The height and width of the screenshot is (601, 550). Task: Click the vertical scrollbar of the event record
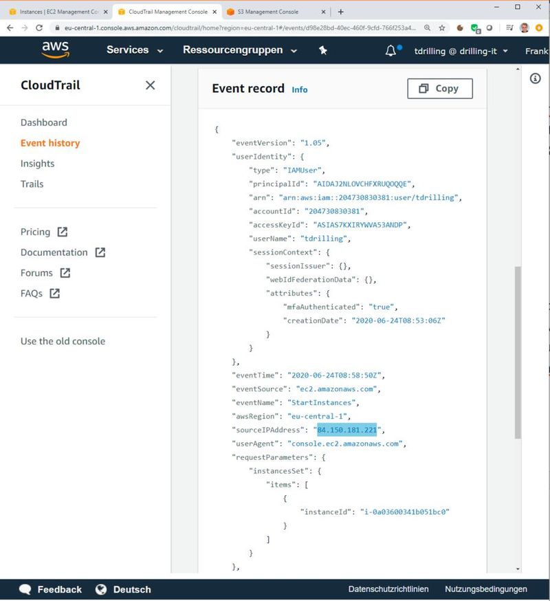point(518,352)
